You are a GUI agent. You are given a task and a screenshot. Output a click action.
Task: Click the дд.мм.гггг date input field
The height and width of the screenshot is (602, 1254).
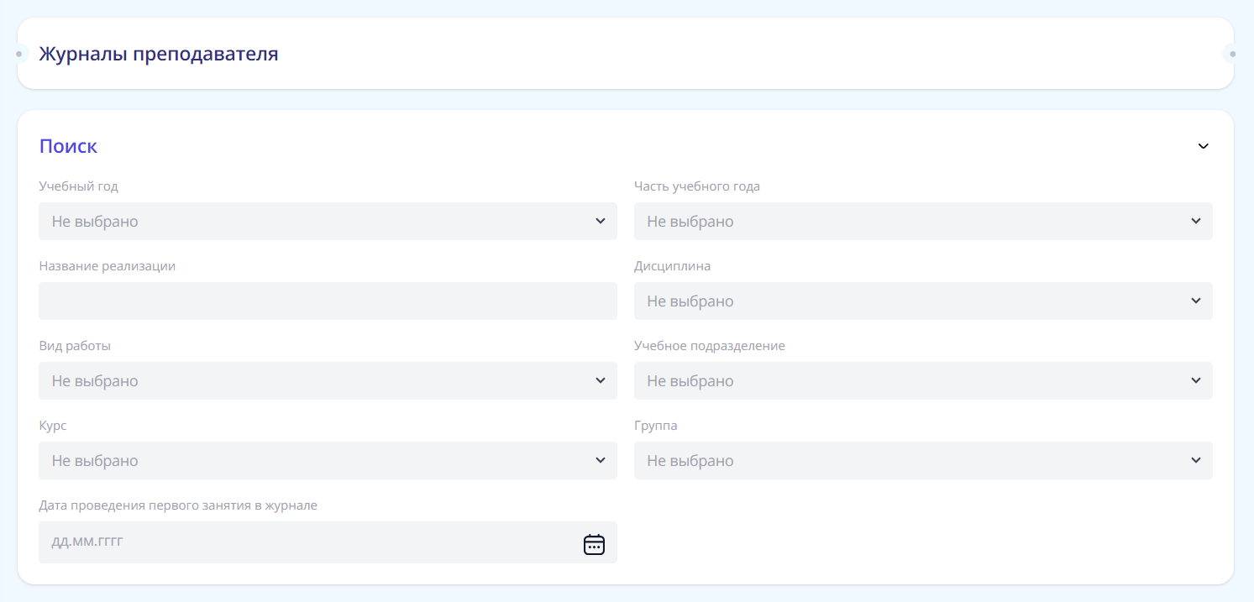pyautogui.click(x=302, y=542)
